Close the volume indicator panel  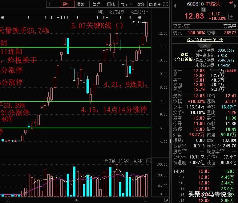coord(148,161)
